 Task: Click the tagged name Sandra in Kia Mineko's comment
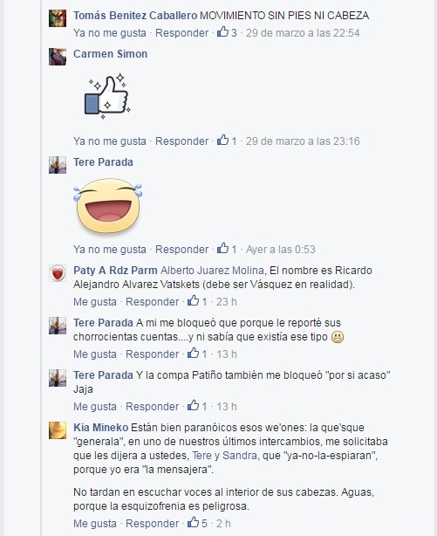240,456
